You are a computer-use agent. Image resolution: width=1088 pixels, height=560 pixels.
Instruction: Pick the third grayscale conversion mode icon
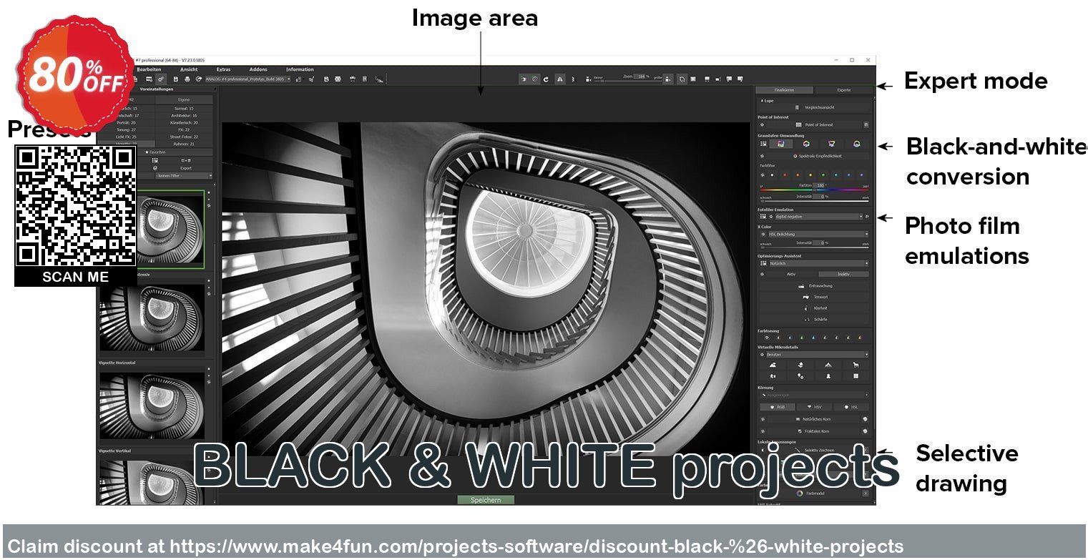831,144
